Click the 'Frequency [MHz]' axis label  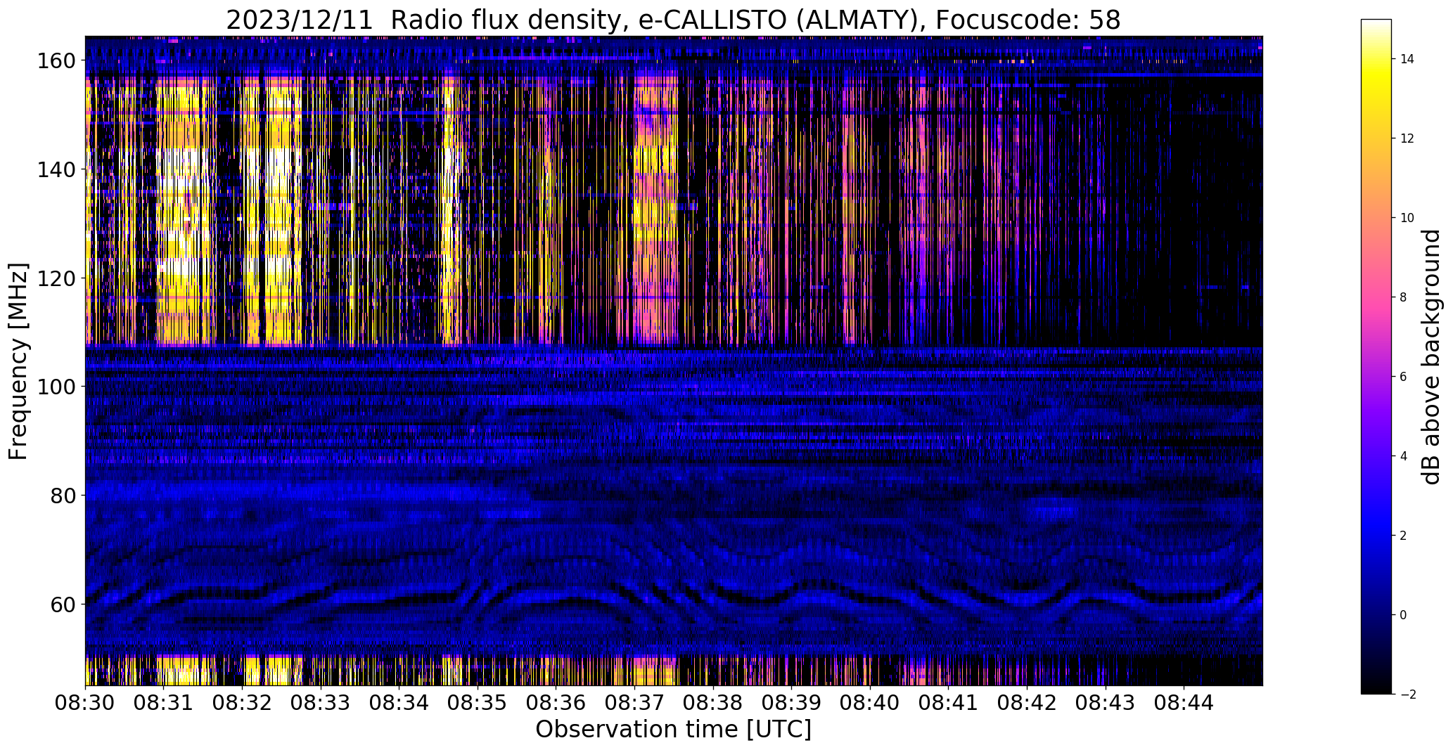click(x=18, y=361)
